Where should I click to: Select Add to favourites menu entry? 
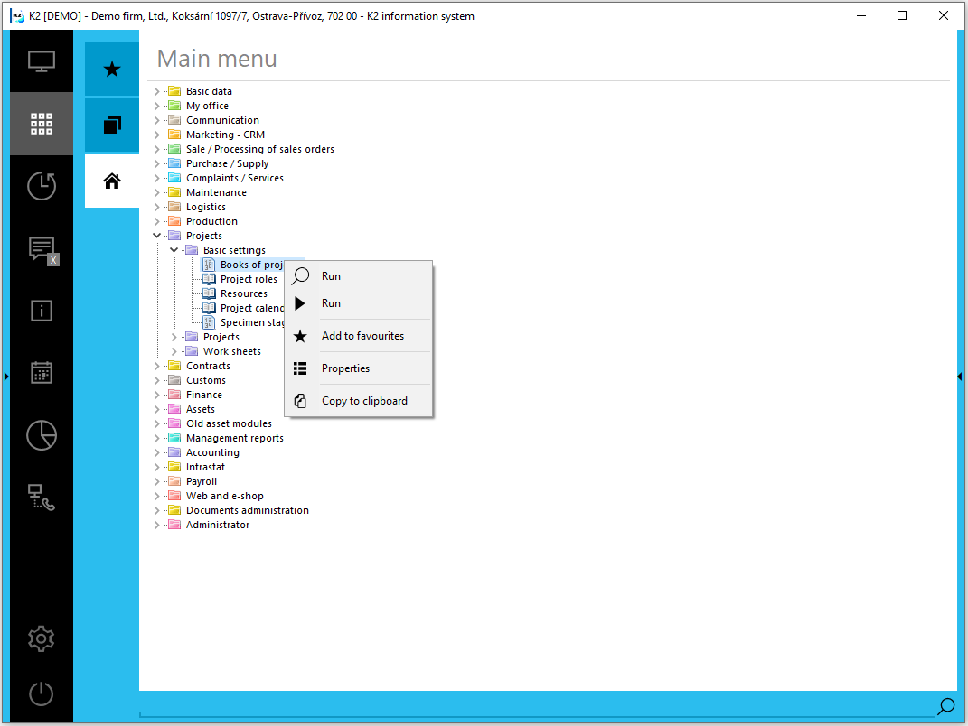tap(359, 336)
